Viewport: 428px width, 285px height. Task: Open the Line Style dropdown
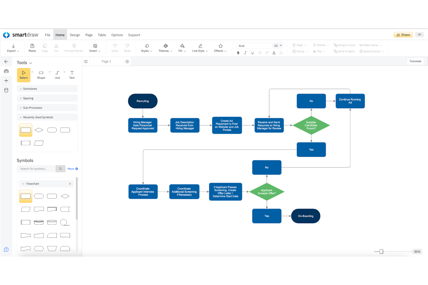(x=200, y=48)
